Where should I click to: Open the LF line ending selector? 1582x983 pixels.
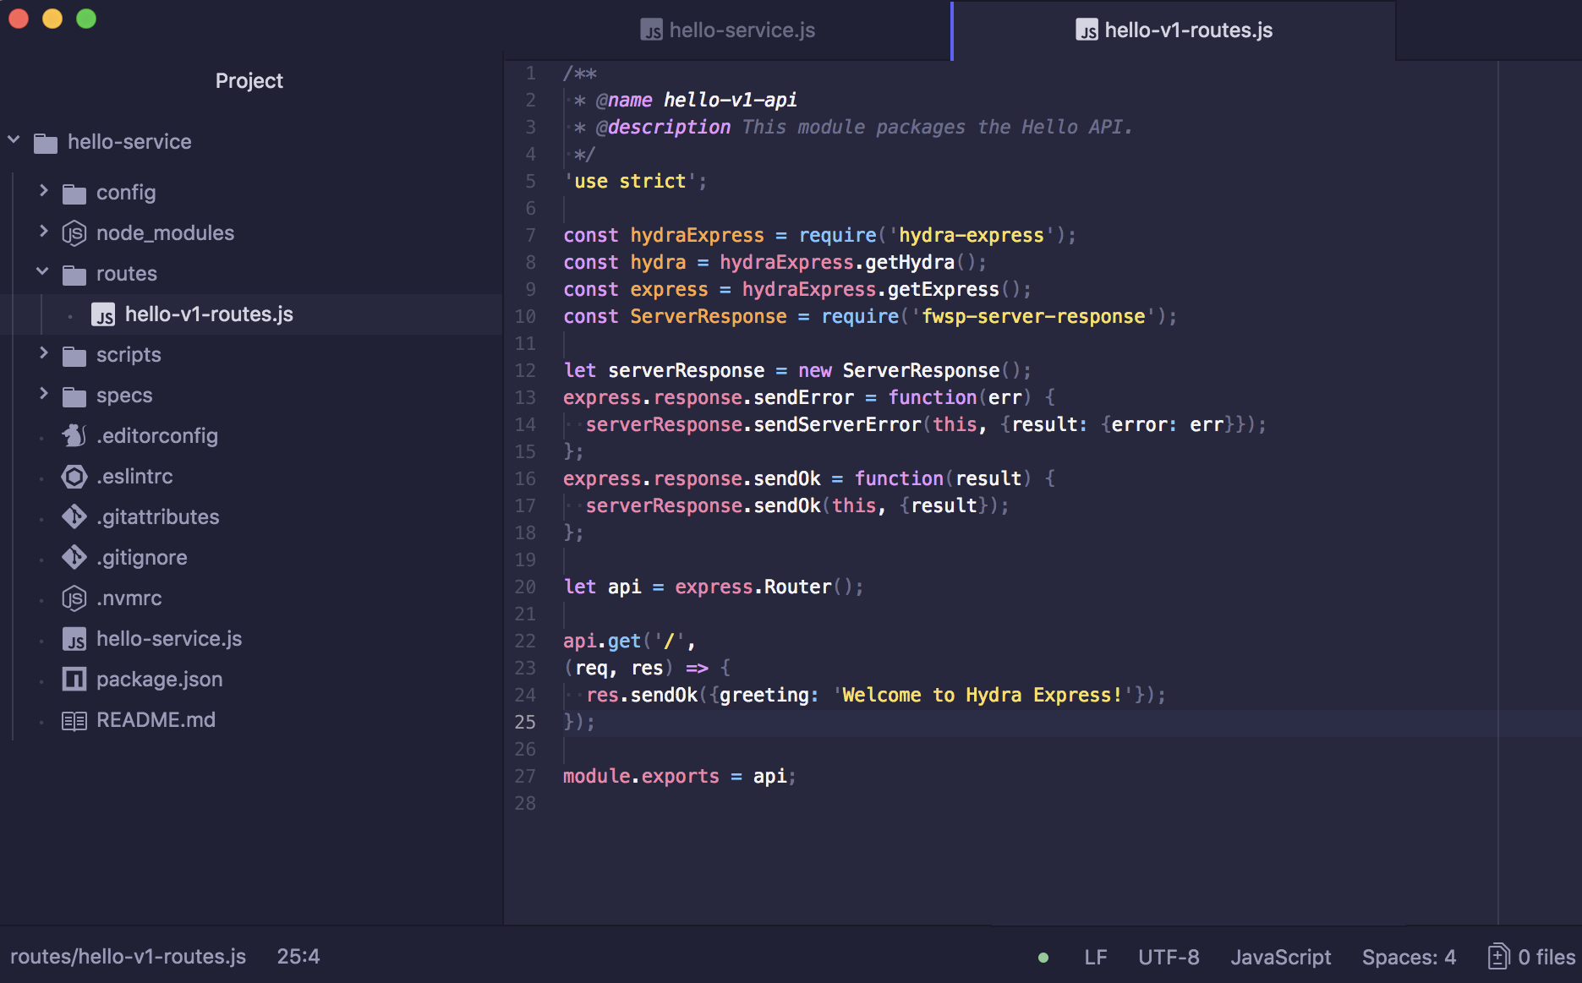click(1096, 958)
